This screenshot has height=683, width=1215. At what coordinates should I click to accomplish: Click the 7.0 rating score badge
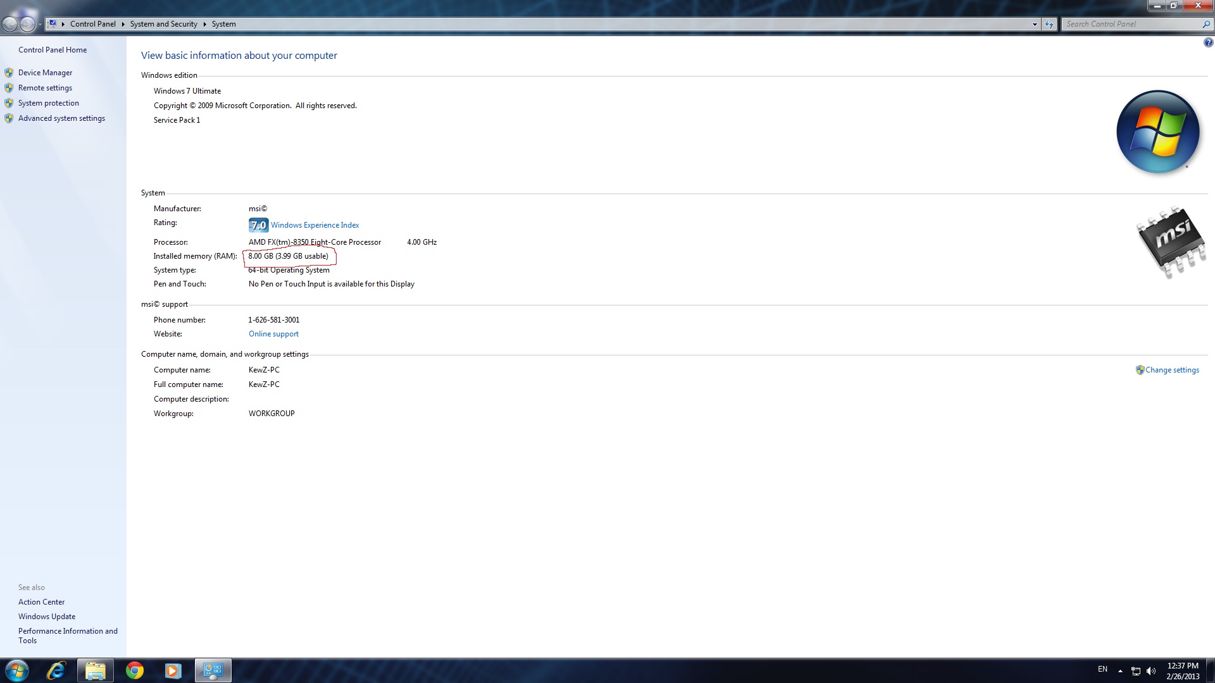pyautogui.click(x=258, y=225)
